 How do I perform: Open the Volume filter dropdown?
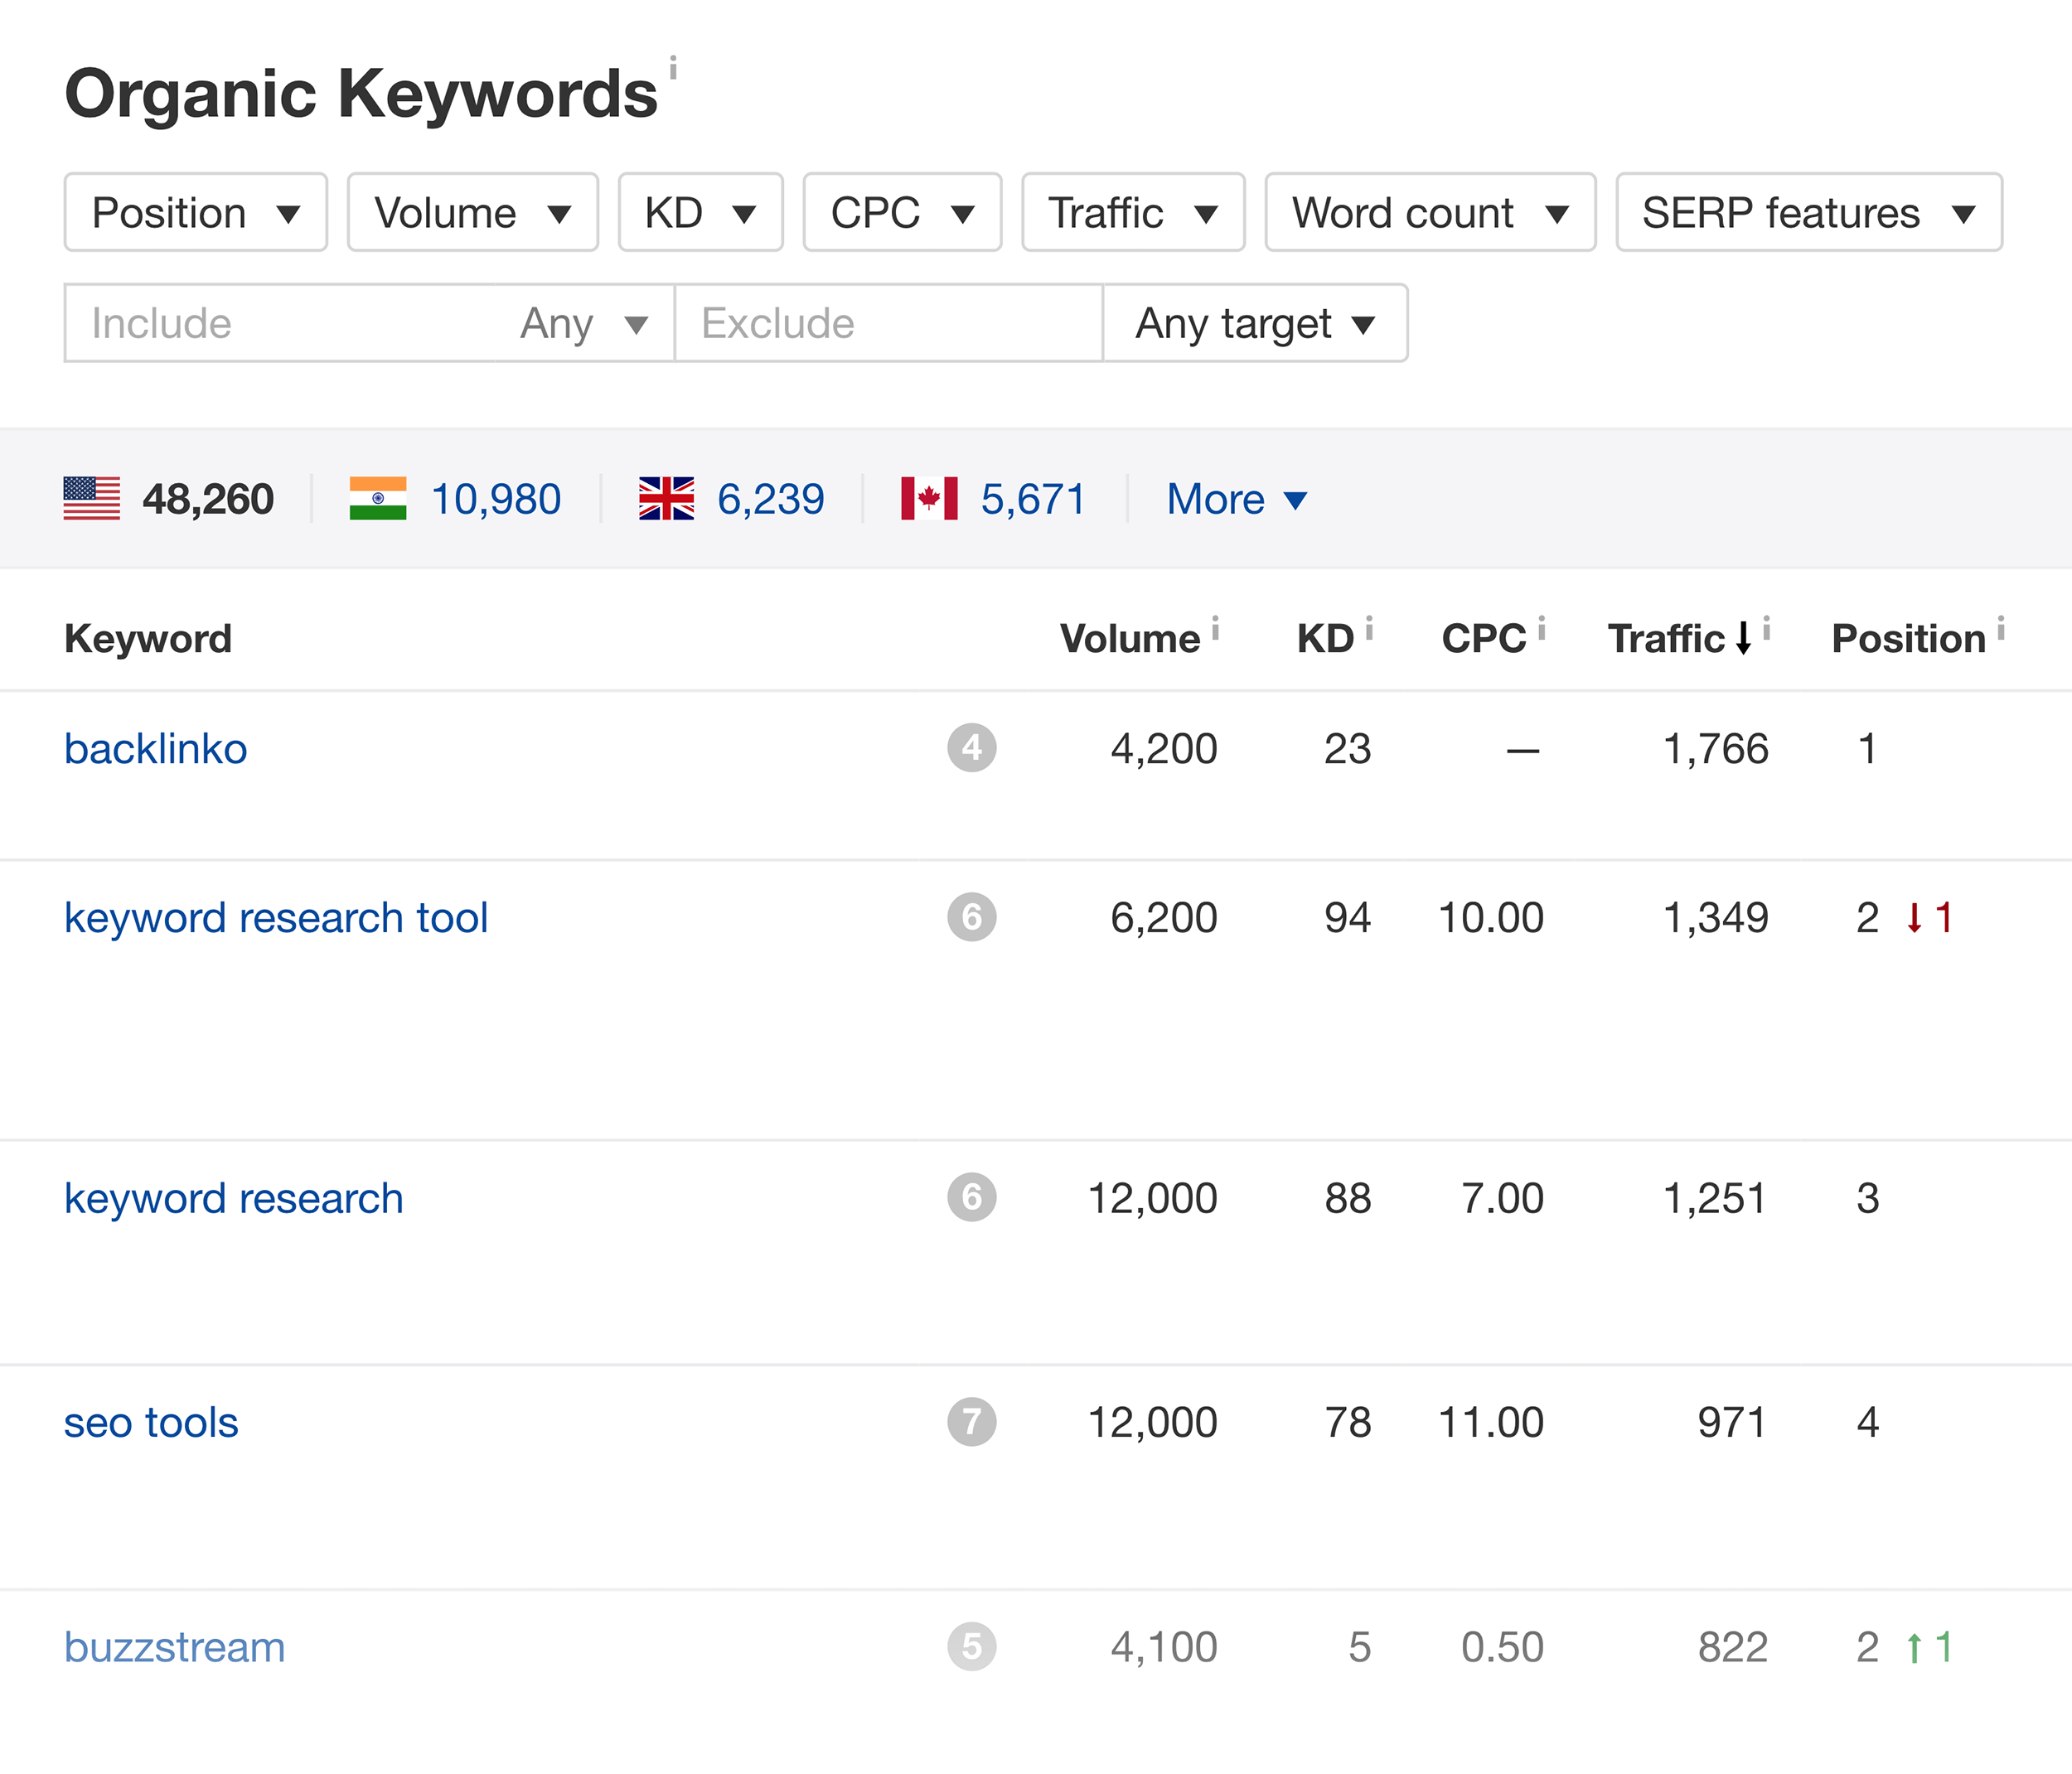pyautogui.click(x=472, y=212)
